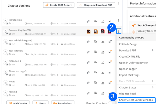Image resolution: width=156 pixels, height=104 pixels.
Task: Click the PDF icon for Introduction chapter
Action: pos(103,21)
